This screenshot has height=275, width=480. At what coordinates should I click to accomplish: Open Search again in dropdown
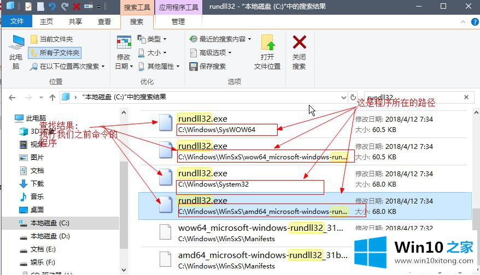pyautogui.click(x=67, y=67)
